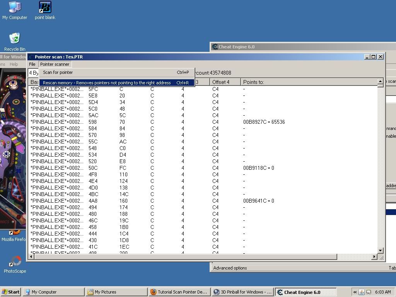Launch PhotoScape desktop shortcut
Viewport: 396px width, 297px height.
coord(15,265)
